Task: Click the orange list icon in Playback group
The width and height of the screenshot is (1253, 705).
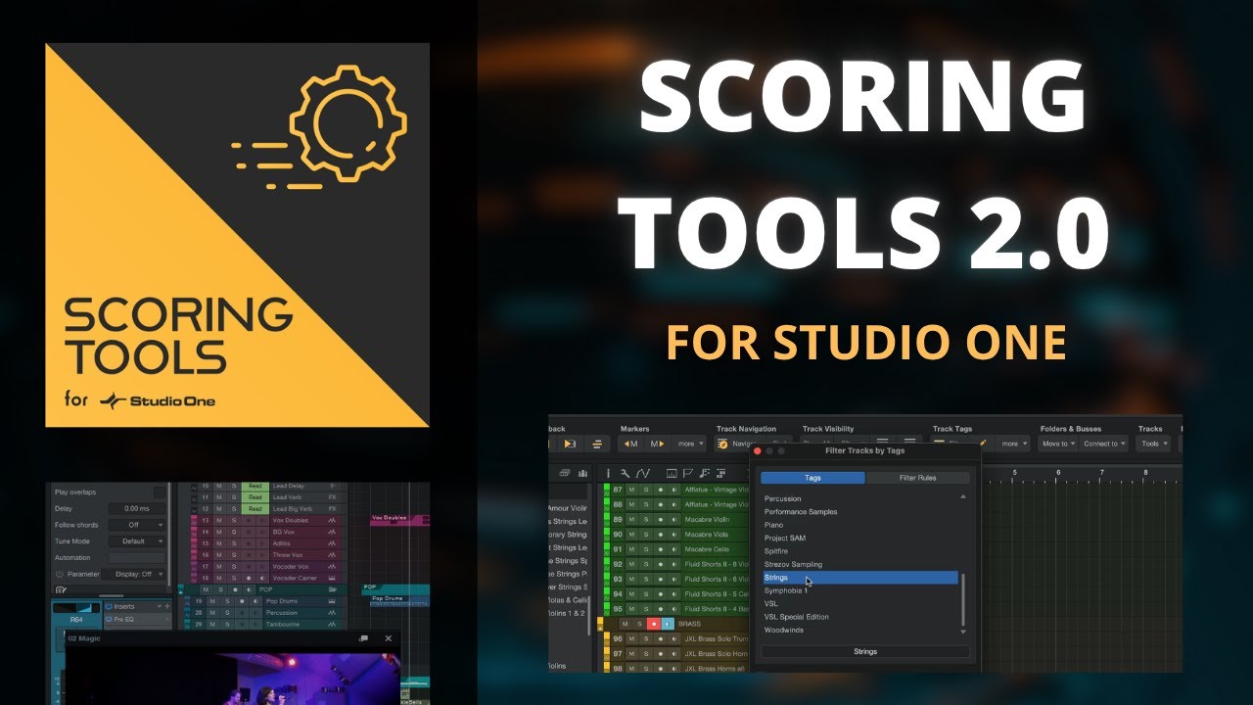Action: click(x=597, y=444)
